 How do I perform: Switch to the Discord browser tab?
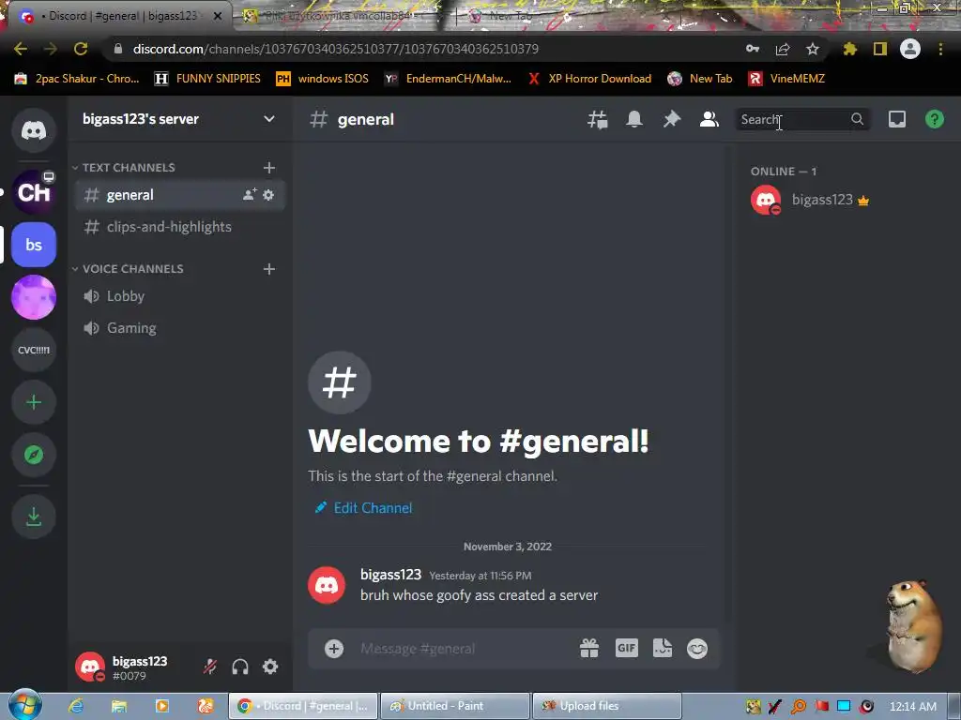pyautogui.click(x=120, y=16)
